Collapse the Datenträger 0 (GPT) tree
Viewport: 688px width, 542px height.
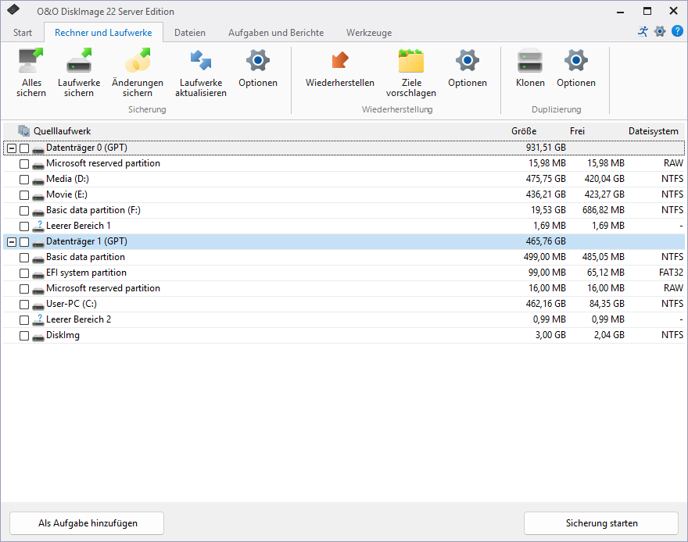[x=11, y=148]
